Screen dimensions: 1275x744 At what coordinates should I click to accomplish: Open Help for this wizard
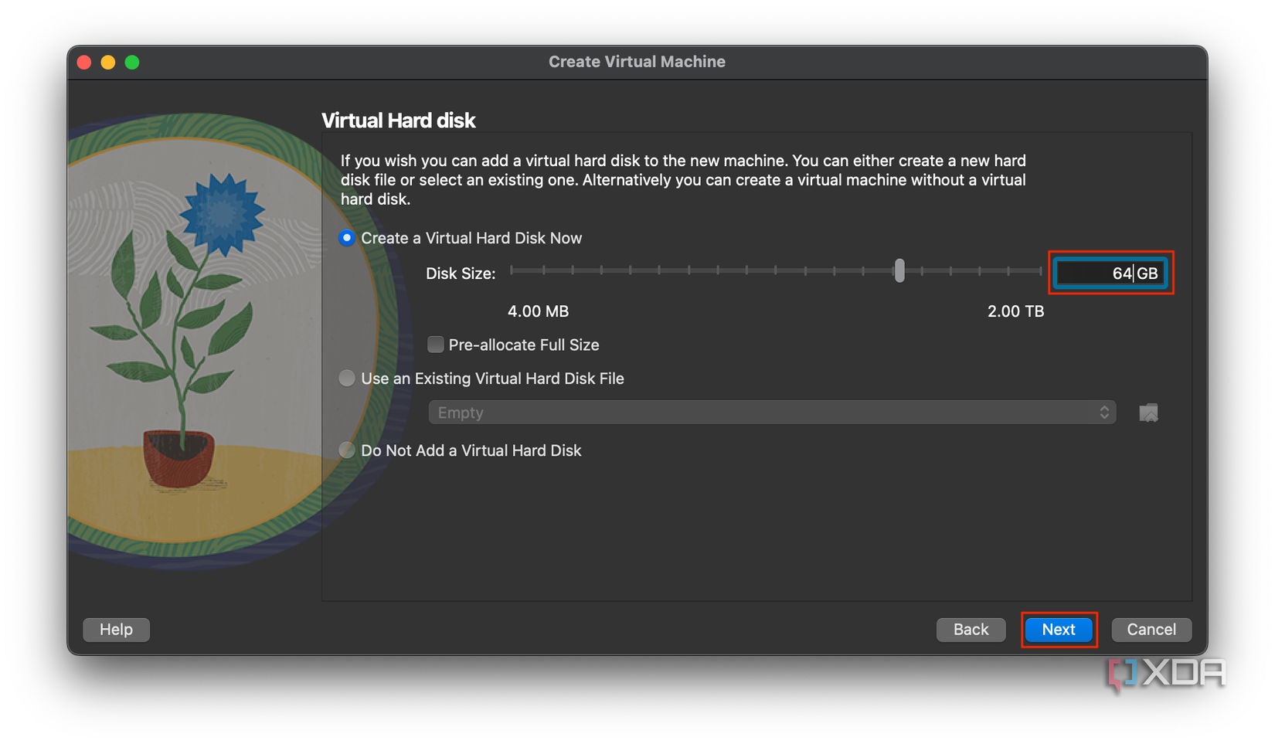tap(116, 630)
